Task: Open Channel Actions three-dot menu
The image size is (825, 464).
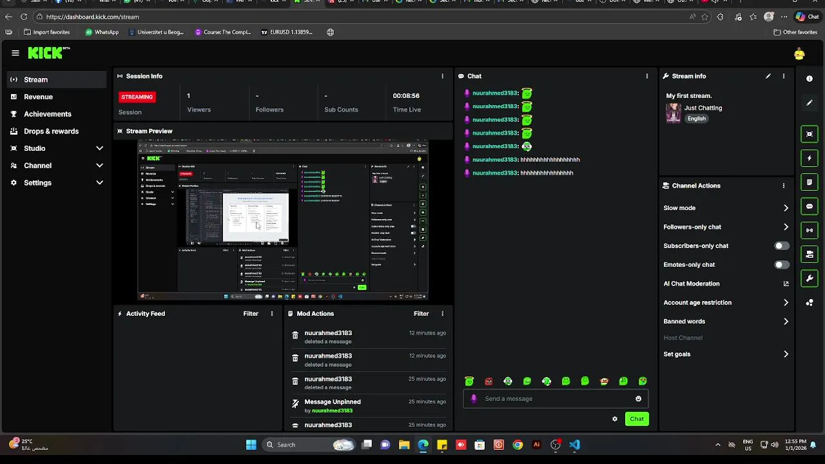Action: click(784, 186)
